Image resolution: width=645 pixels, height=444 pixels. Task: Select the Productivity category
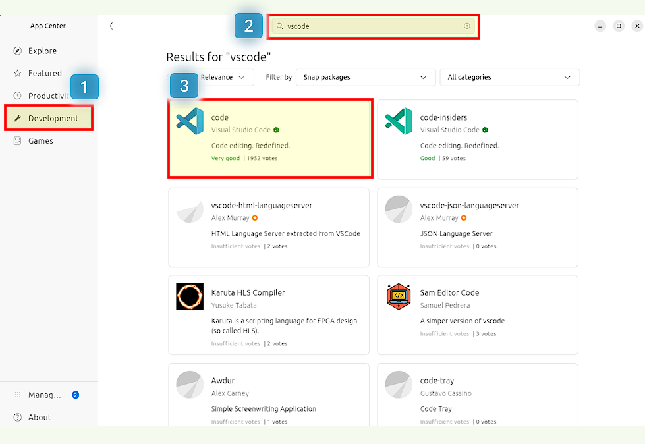(49, 96)
